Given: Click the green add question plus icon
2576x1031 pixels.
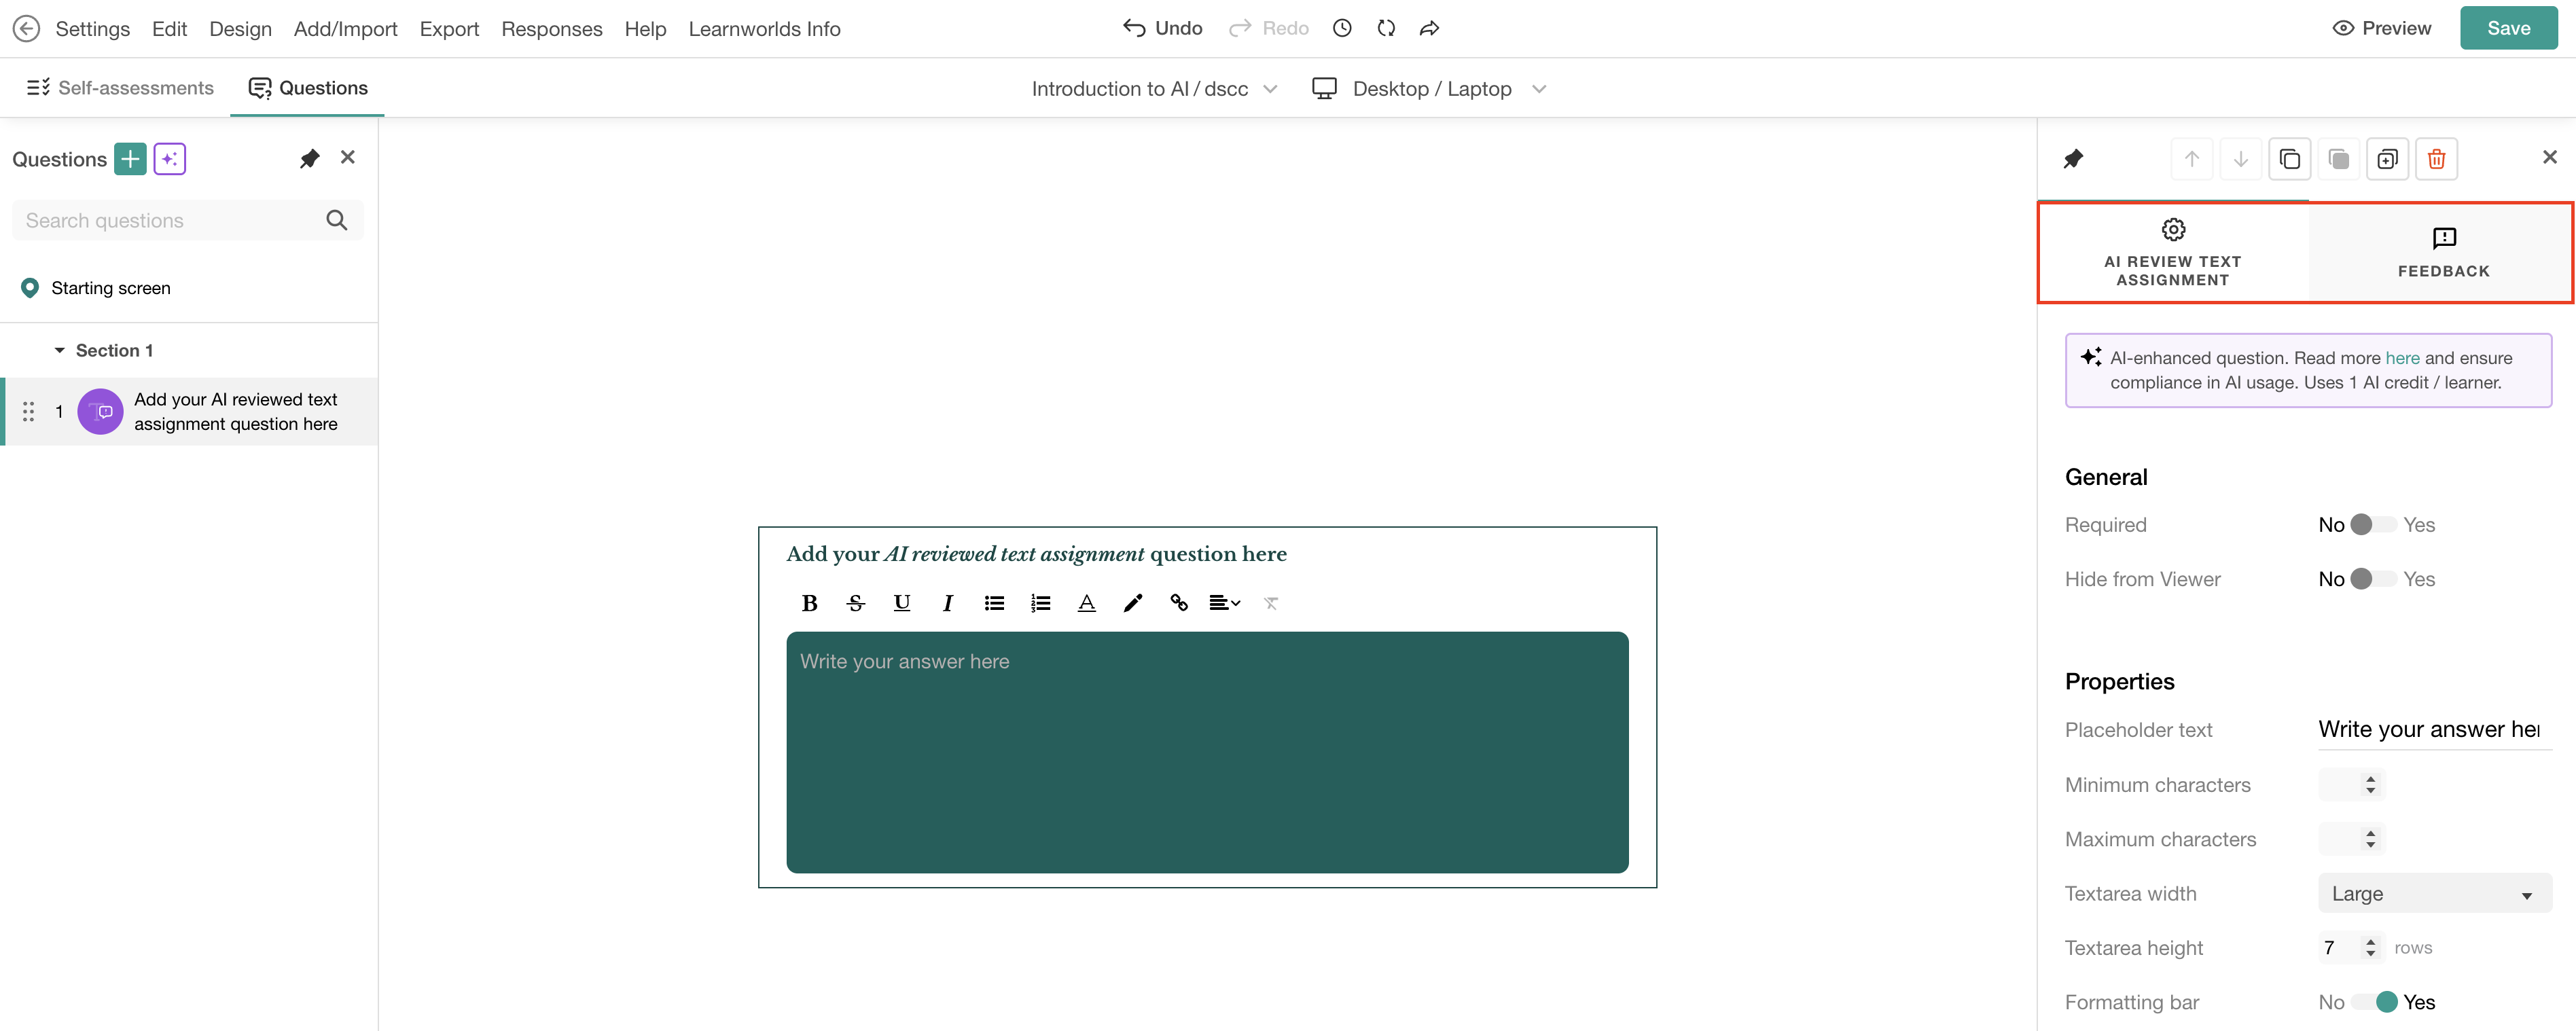Looking at the screenshot, I should 130,159.
